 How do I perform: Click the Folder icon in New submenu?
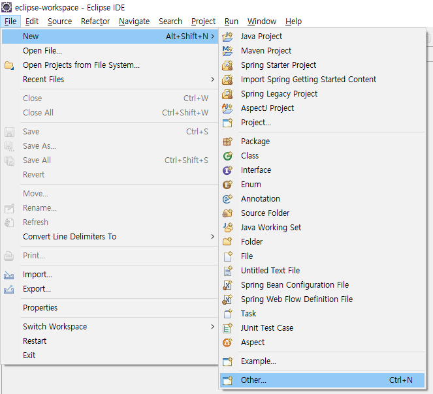(x=227, y=242)
